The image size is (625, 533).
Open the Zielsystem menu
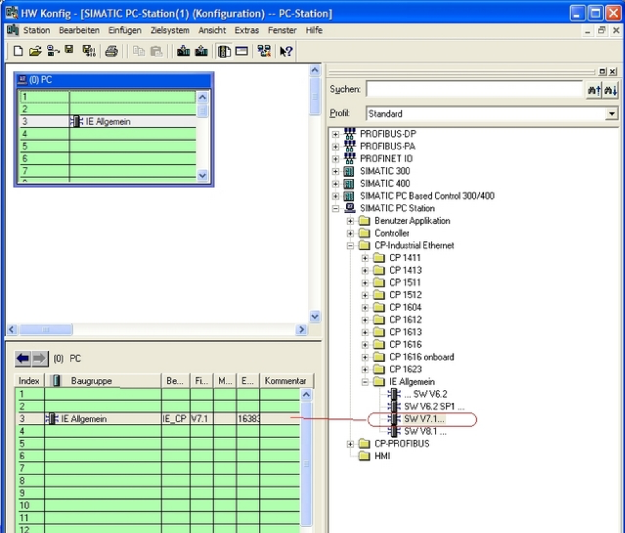(x=169, y=30)
